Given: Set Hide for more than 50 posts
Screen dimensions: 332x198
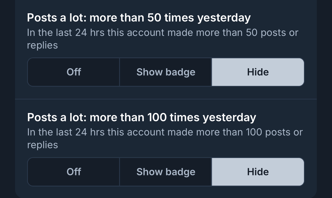Looking at the screenshot, I should [258, 72].
